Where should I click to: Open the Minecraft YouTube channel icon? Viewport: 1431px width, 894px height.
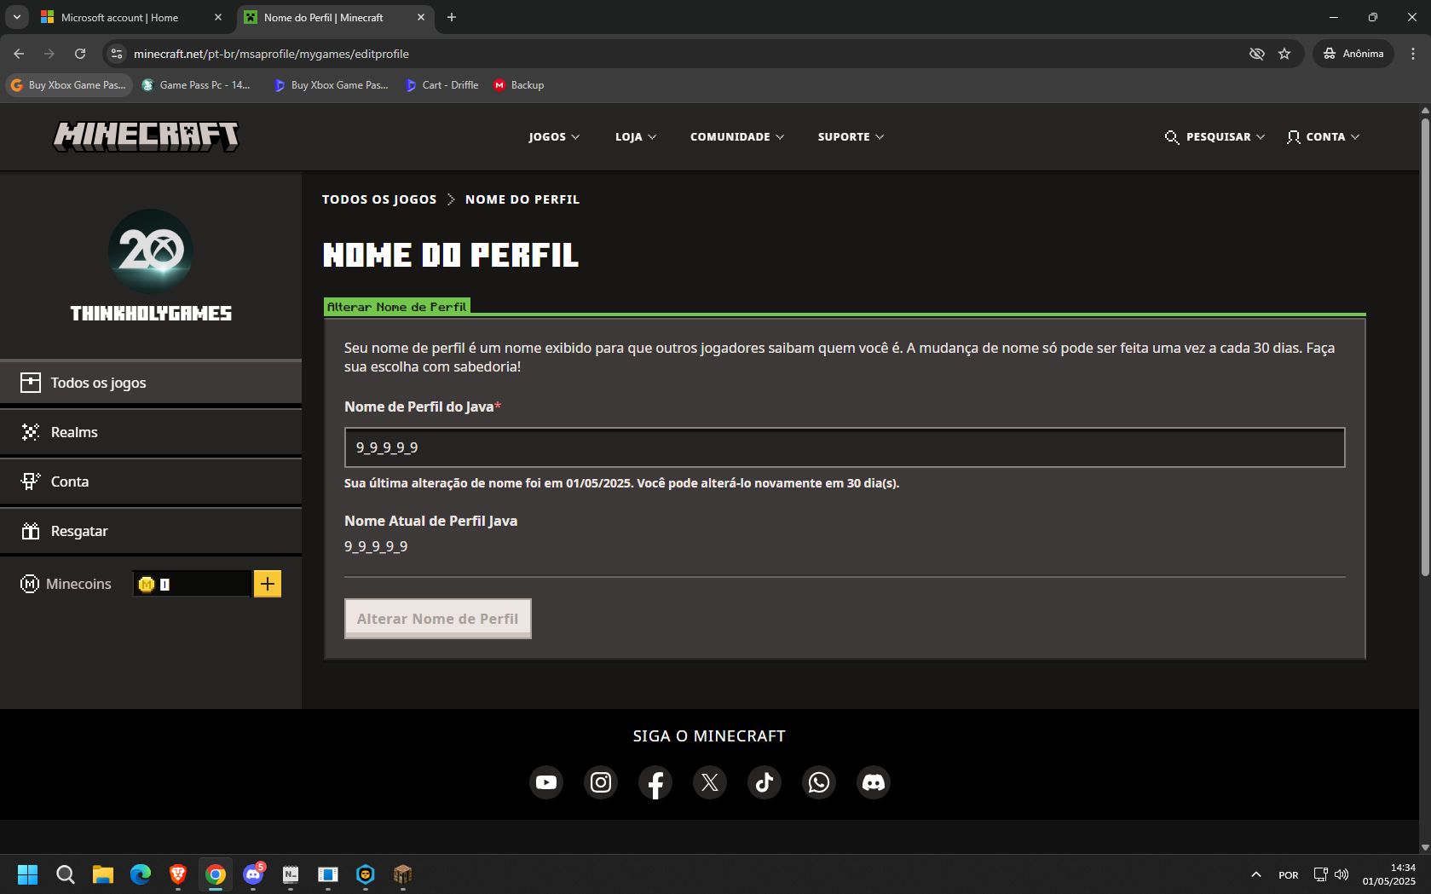546,782
